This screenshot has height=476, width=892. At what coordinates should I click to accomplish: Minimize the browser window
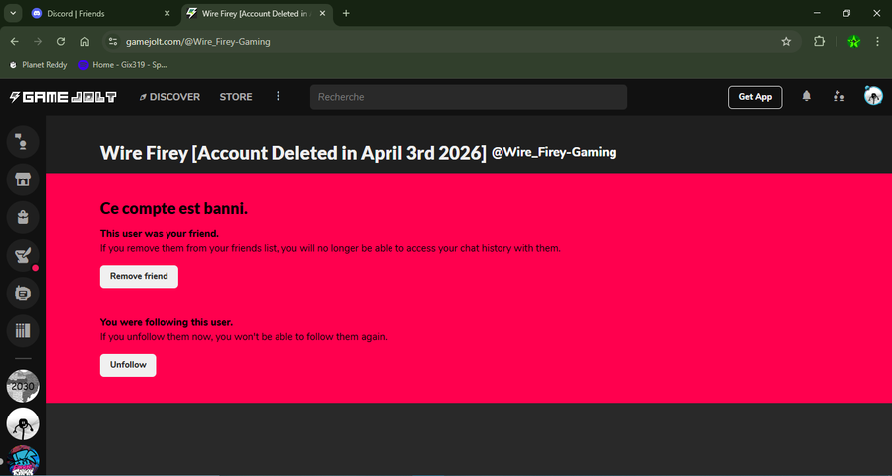(817, 13)
